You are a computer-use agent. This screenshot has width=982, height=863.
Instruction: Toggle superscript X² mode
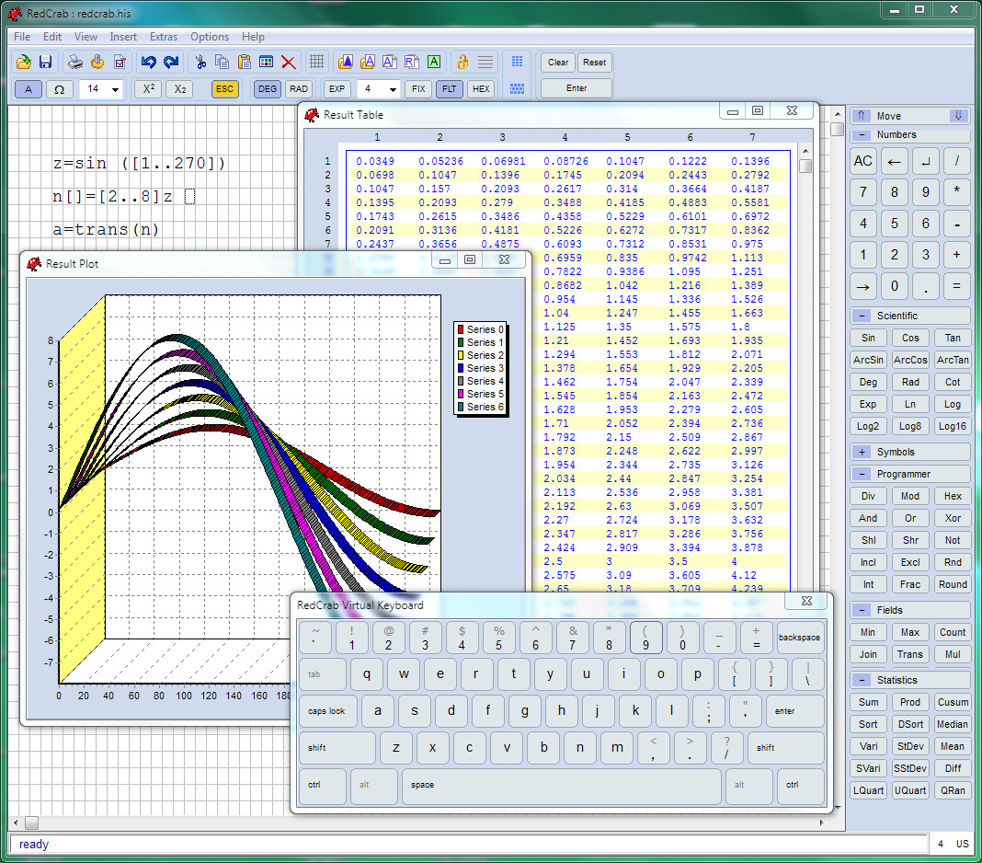pos(148,89)
